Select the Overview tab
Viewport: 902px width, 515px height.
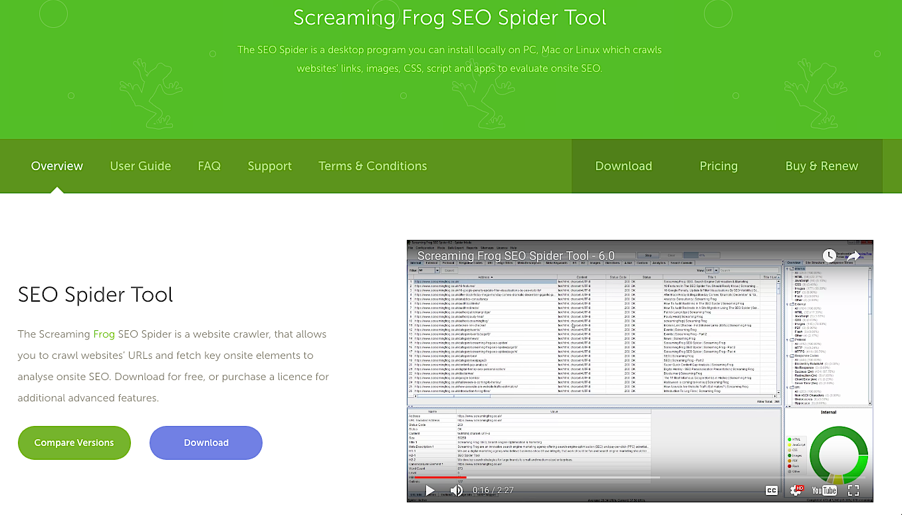[x=57, y=166]
